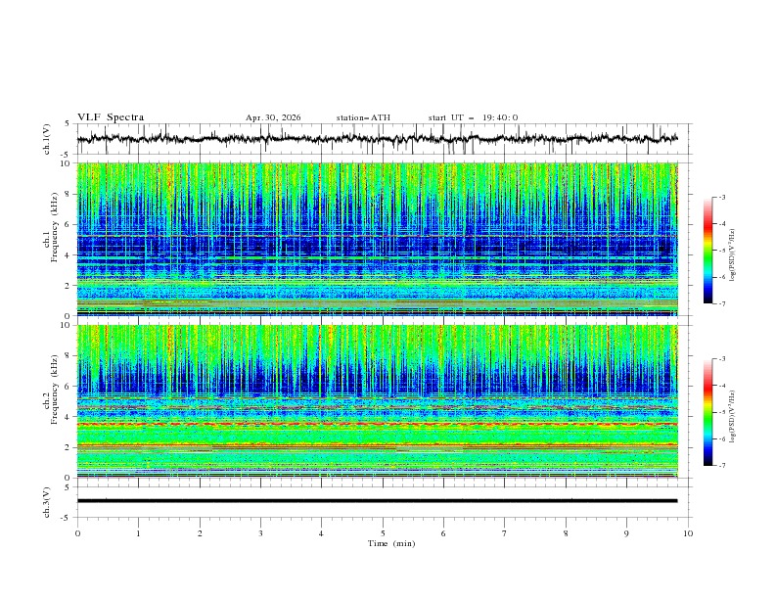Click the start UT 19:40:0 label
Image resolution: width=775 pixels, height=599 pixels.
(x=473, y=117)
